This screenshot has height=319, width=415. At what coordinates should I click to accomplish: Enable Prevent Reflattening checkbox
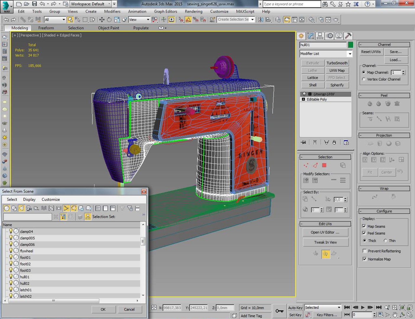tap(364, 251)
